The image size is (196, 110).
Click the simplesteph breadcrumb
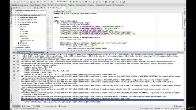point(81,5)
